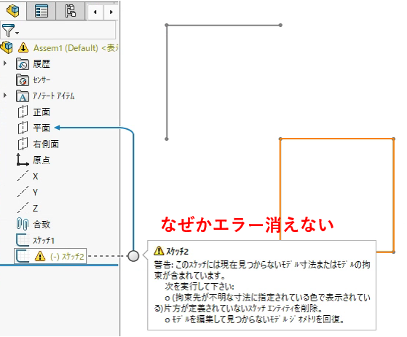
Task: Select the 原点 origin item
Action: 42,160
